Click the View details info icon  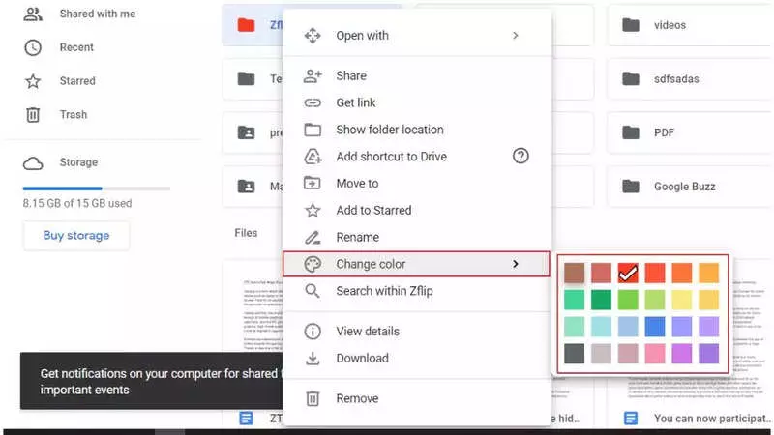tap(313, 332)
